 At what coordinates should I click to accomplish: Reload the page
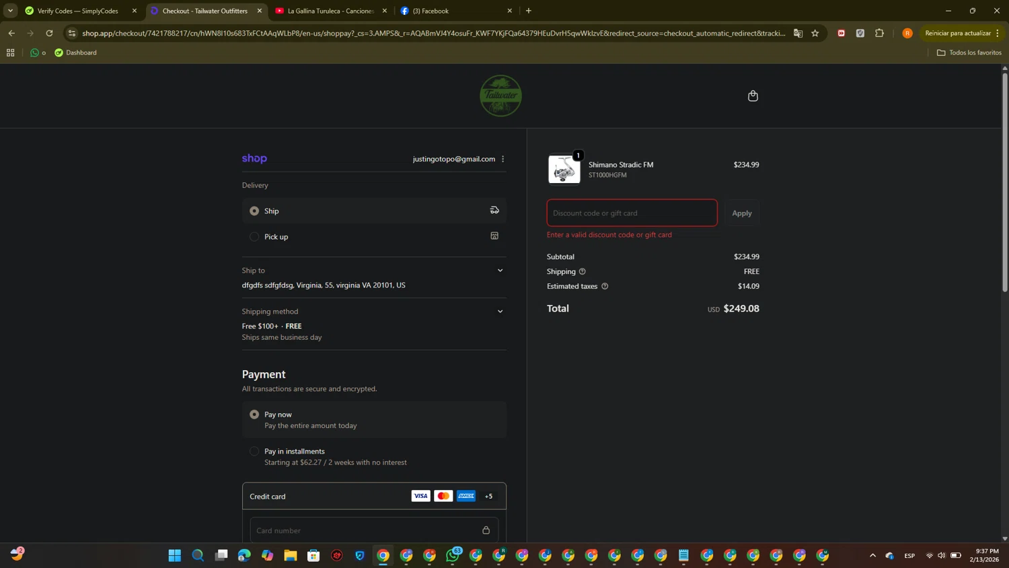click(x=49, y=33)
